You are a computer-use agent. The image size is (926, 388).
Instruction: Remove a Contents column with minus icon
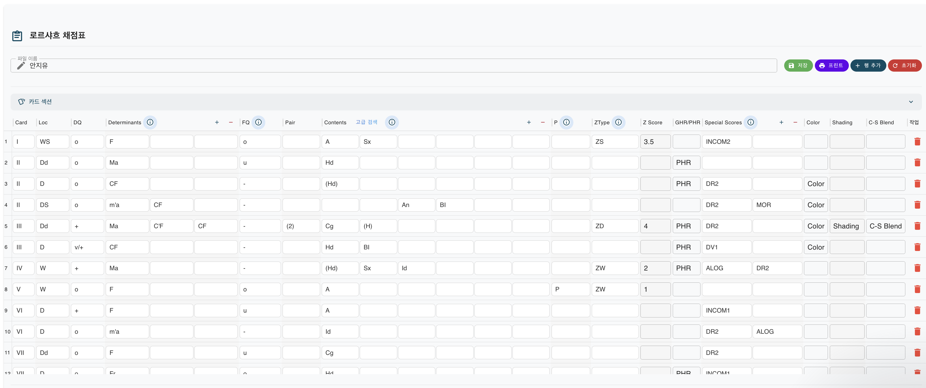click(x=542, y=122)
